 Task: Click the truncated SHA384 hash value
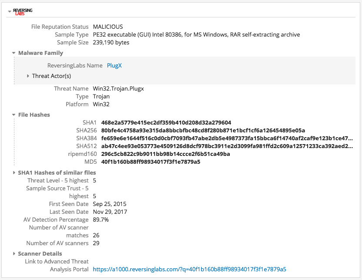[227, 138]
